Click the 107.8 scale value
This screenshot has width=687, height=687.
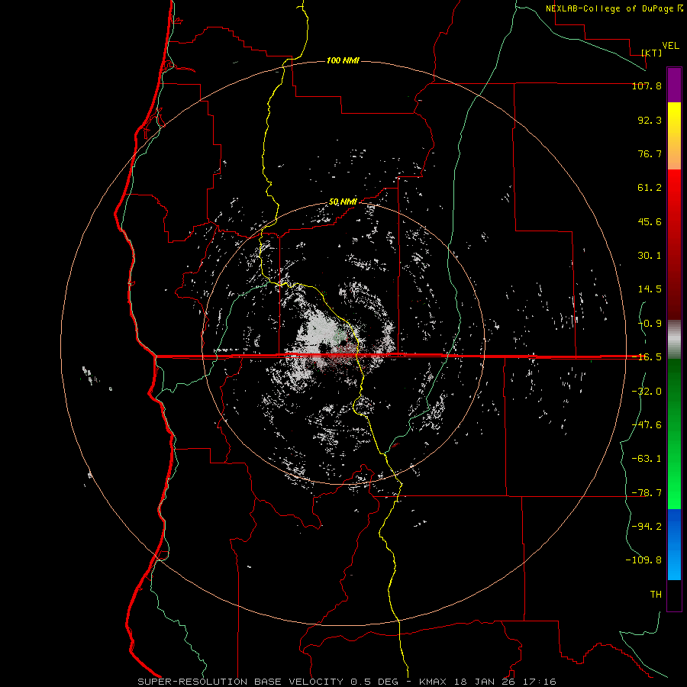647,85
